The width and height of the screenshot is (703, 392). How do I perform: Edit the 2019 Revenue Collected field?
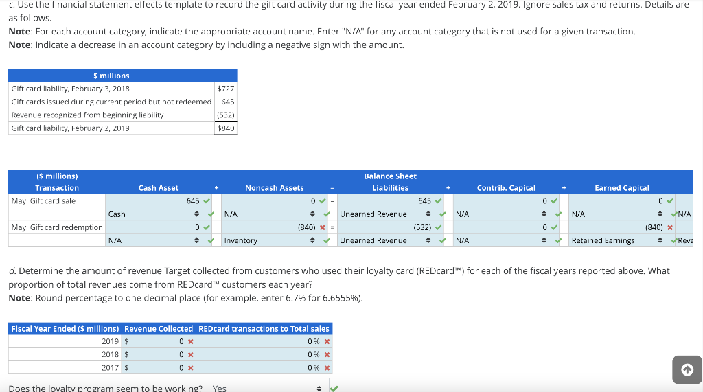pos(158,341)
